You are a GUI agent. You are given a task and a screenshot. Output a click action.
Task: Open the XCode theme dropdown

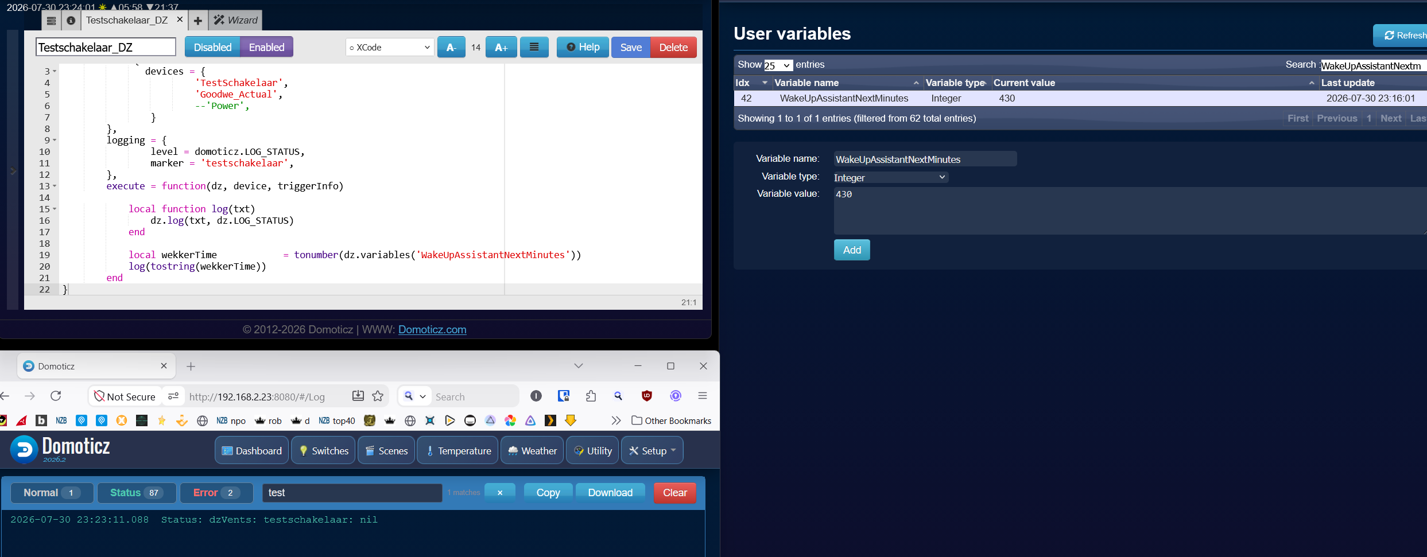(390, 47)
